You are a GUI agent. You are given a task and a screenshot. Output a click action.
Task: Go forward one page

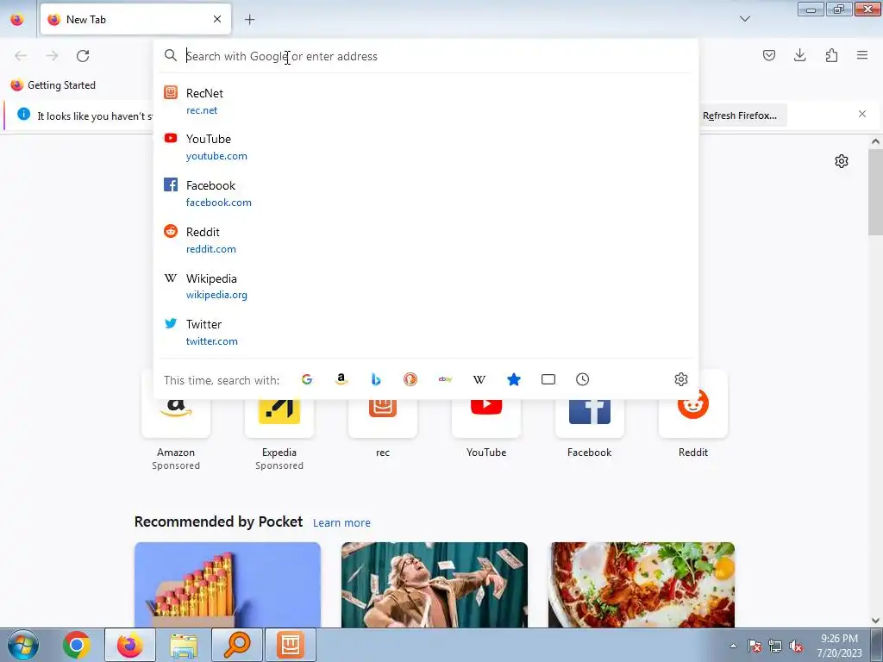52,56
